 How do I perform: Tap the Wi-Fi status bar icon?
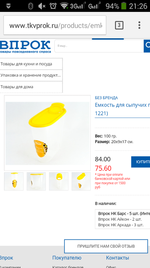[64, 6]
